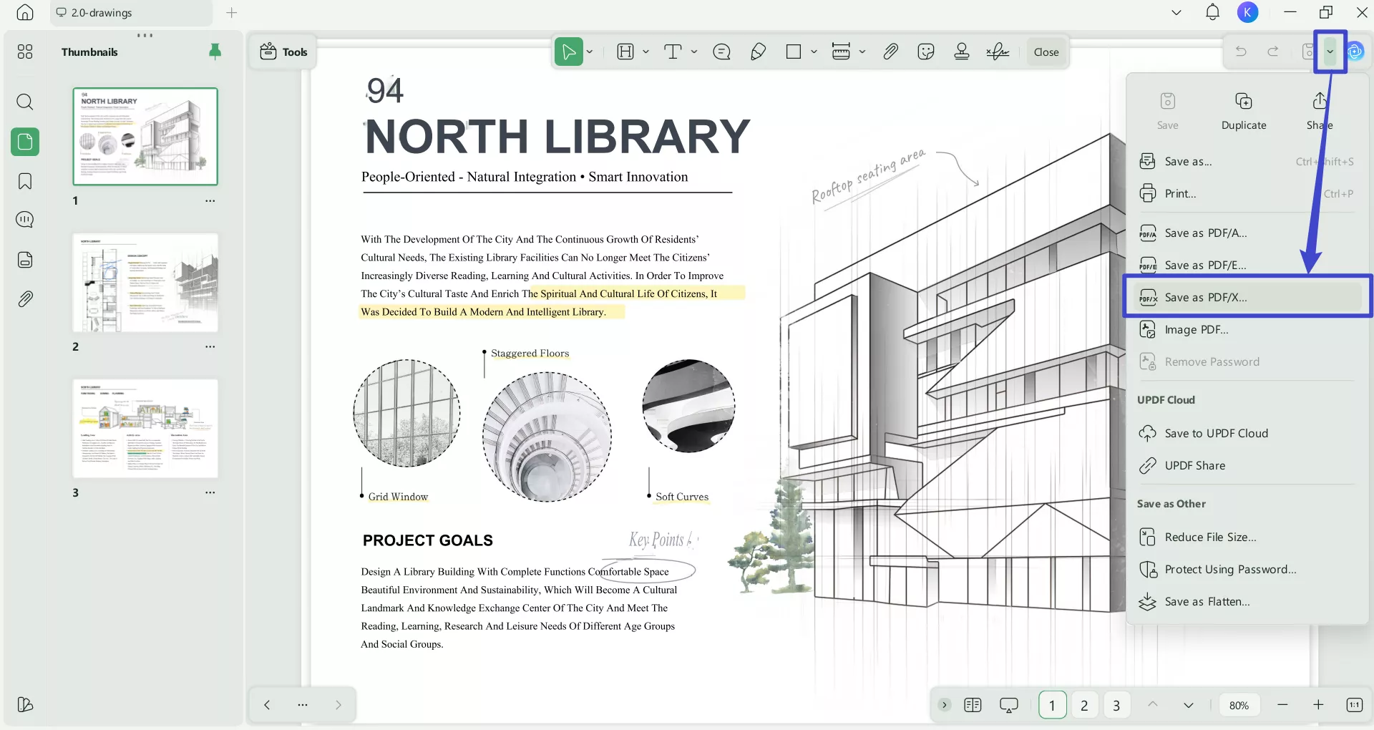This screenshot has height=730, width=1374.
Task: Click Duplicate in the save menu
Action: (1243, 109)
